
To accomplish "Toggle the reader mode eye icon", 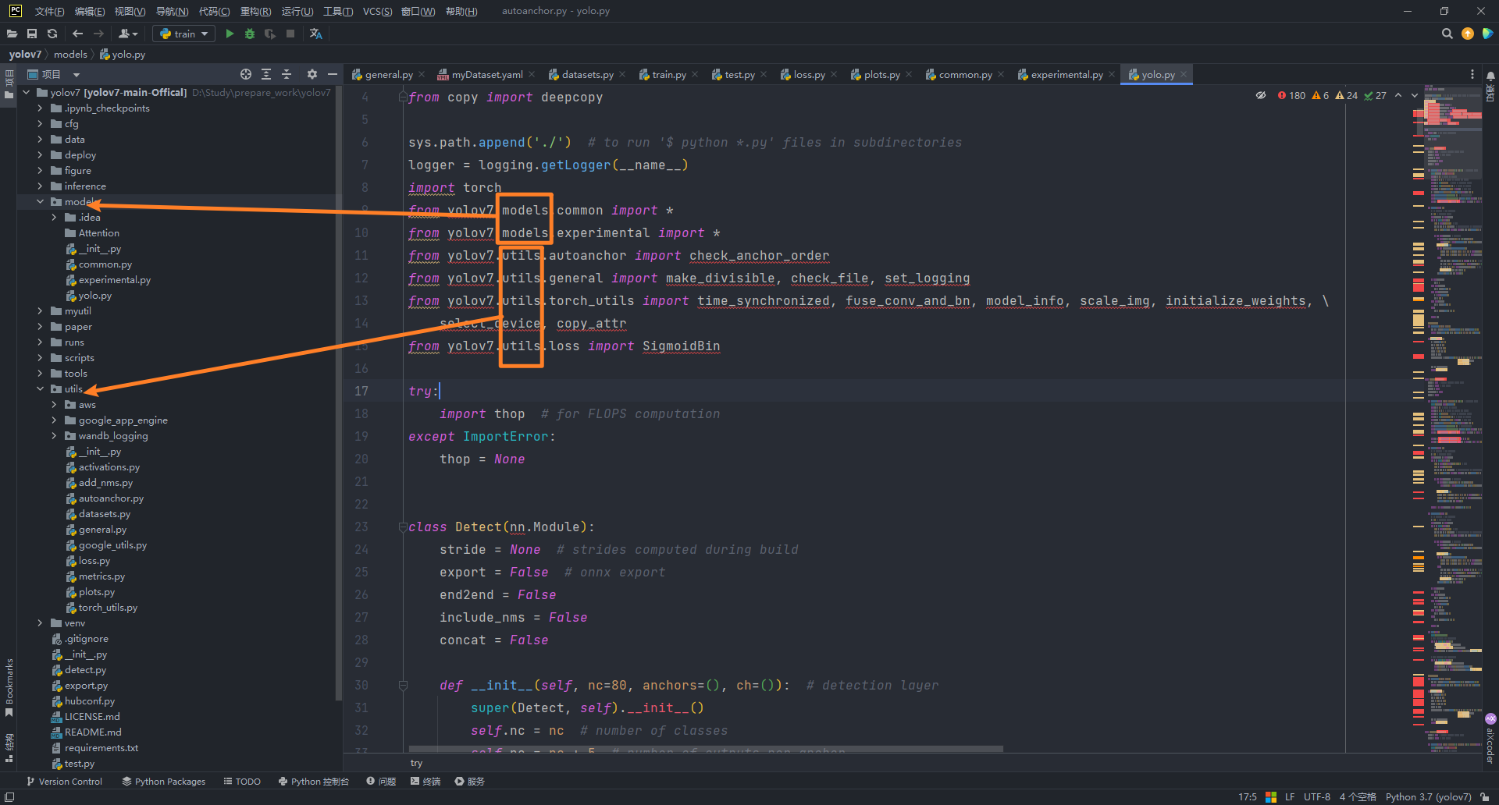I will coord(1260,95).
